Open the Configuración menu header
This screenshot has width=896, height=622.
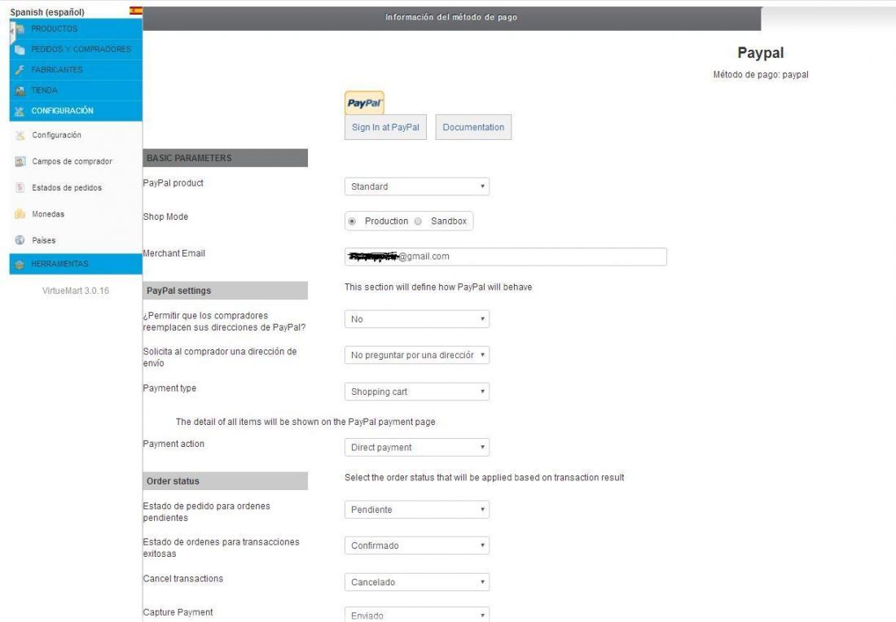(76, 111)
